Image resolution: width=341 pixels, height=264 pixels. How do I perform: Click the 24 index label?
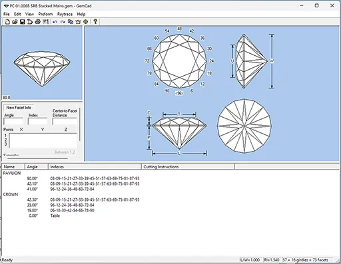[212, 61]
